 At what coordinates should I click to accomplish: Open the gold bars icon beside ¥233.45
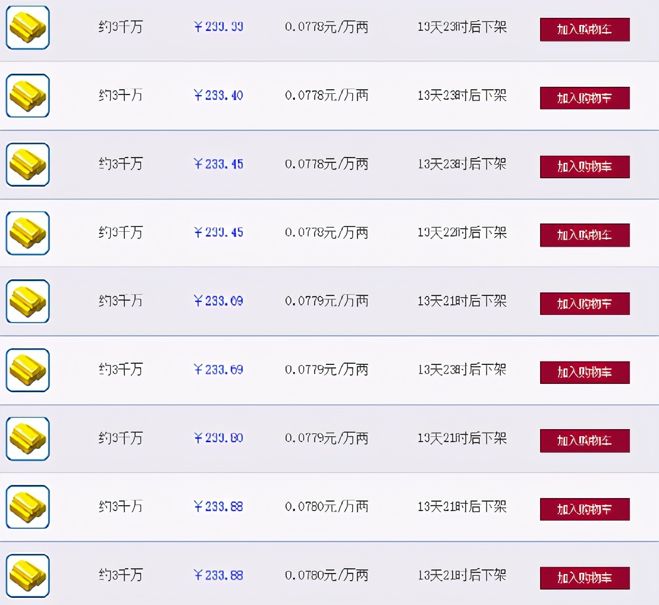(27, 164)
